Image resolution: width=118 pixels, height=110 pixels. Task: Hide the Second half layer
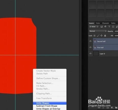[x=90, y=41]
